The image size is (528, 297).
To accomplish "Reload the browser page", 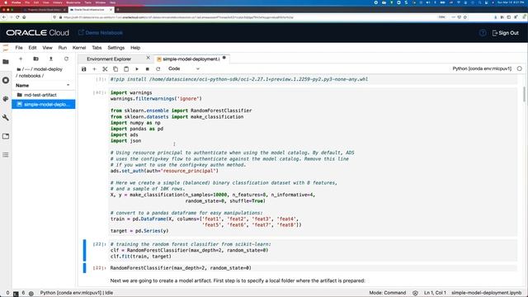I will pyautogui.click(x=17, y=17).
